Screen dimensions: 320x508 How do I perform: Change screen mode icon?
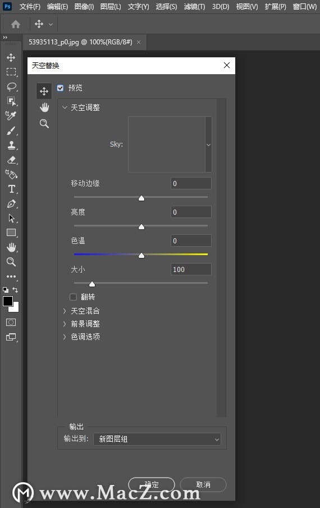(11, 337)
